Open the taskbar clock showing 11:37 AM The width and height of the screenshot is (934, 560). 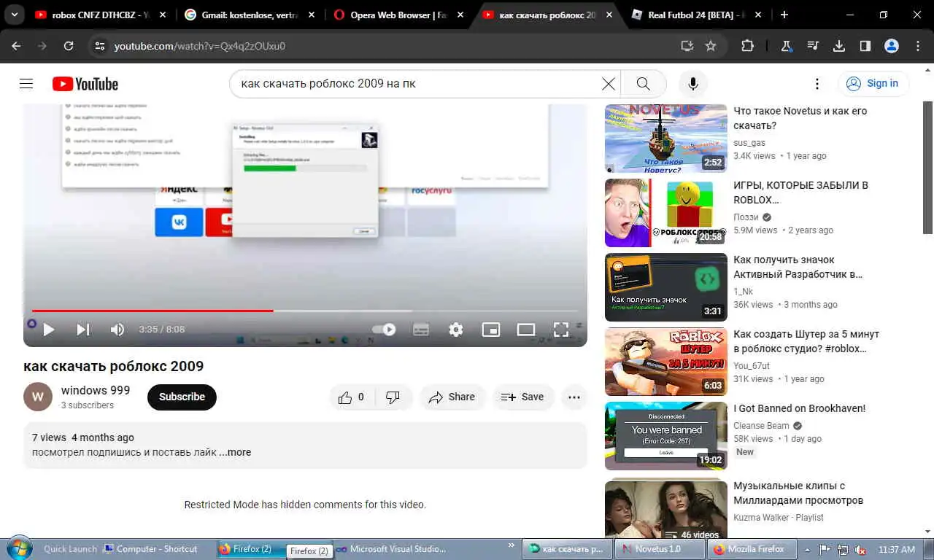pos(897,549)
